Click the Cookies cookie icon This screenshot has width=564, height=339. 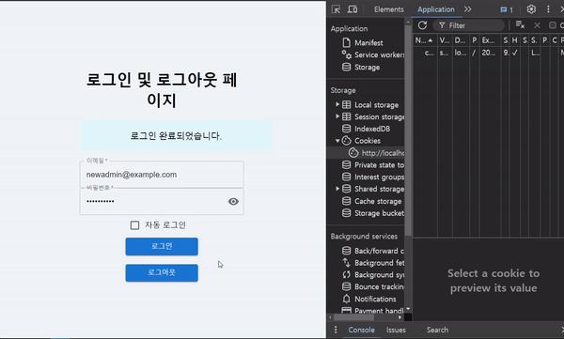pos(346,141)
